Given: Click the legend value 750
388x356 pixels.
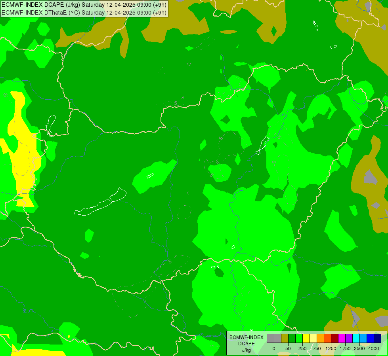Looking at the screenshot, I should pos(317,348).
